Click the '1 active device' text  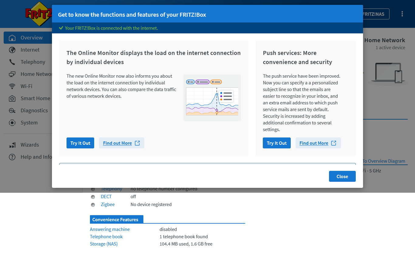[x=390, y=48]
